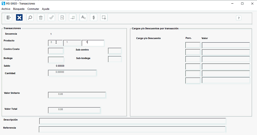This screenshot has width=257, height=135.
Task: Minimize the IYG-SIIGO window
Action: coord(232,3)
